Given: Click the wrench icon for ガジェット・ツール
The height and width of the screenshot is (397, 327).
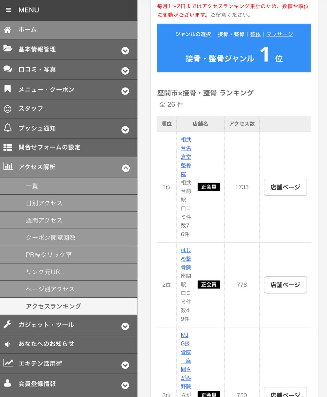Looking at the screenshot, I should pyautogui.click(x=8, y=324).
